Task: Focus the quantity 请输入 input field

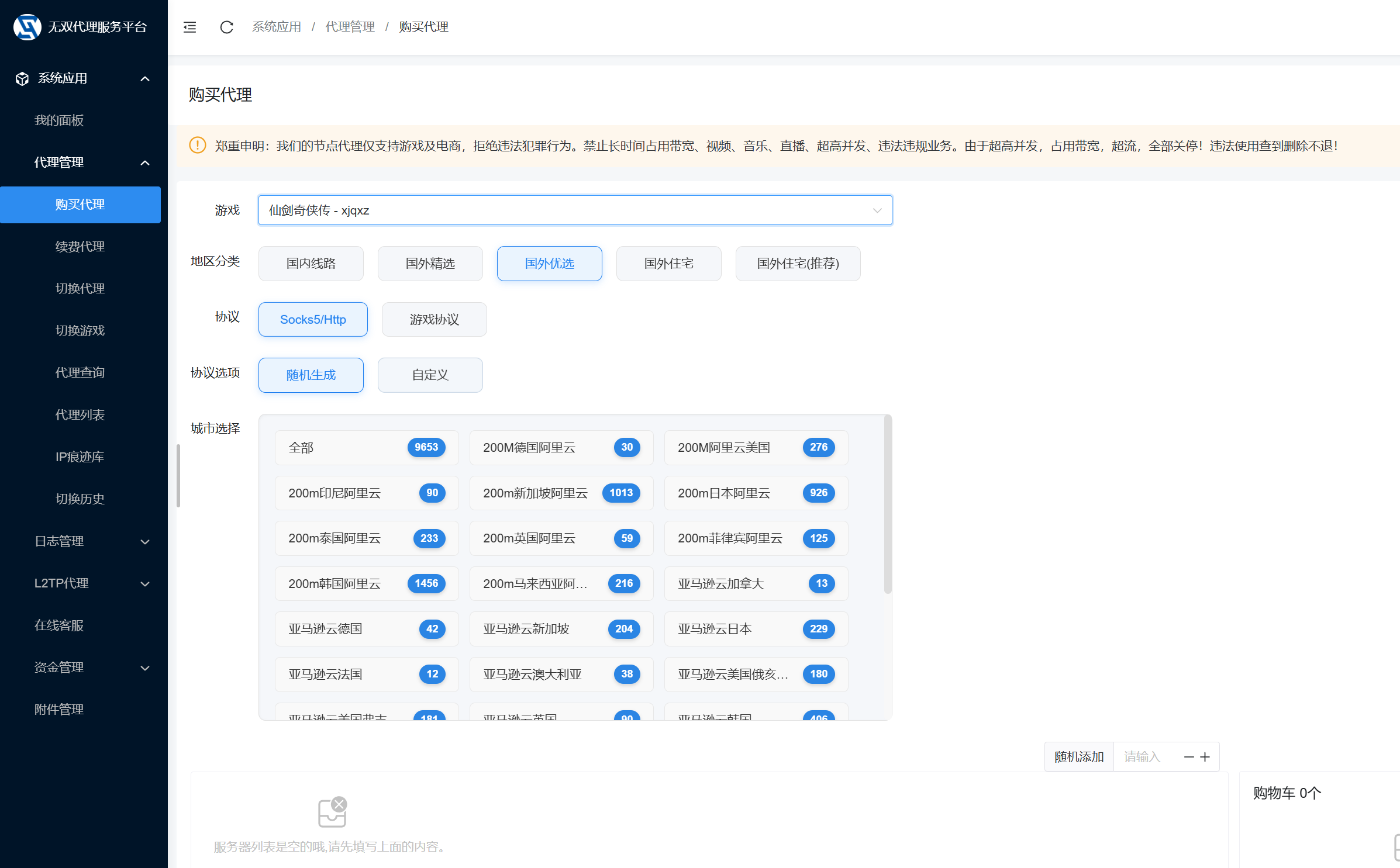Action: (1146, 757)
